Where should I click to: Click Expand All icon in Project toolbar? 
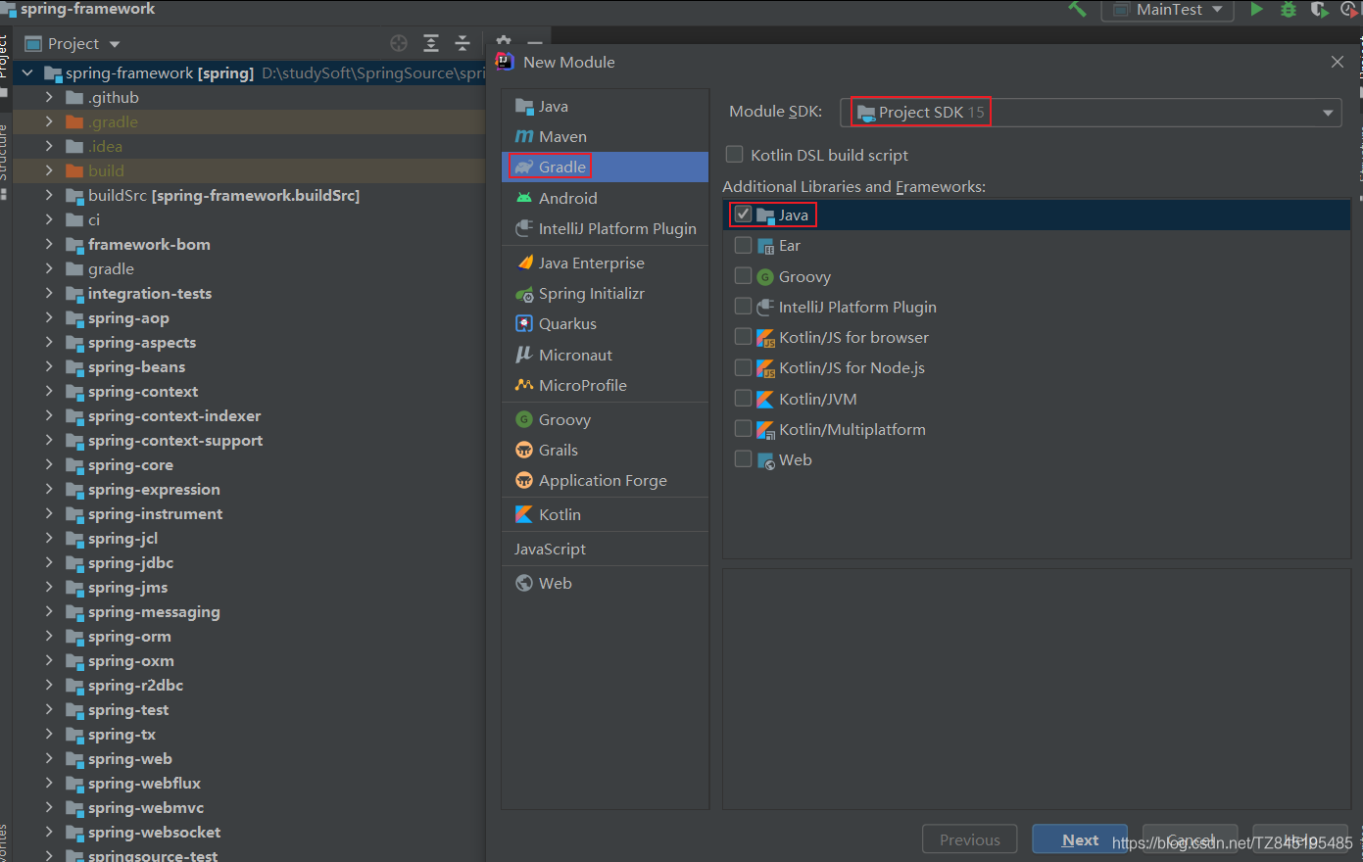pyautogui.click(x=431, y=43)
